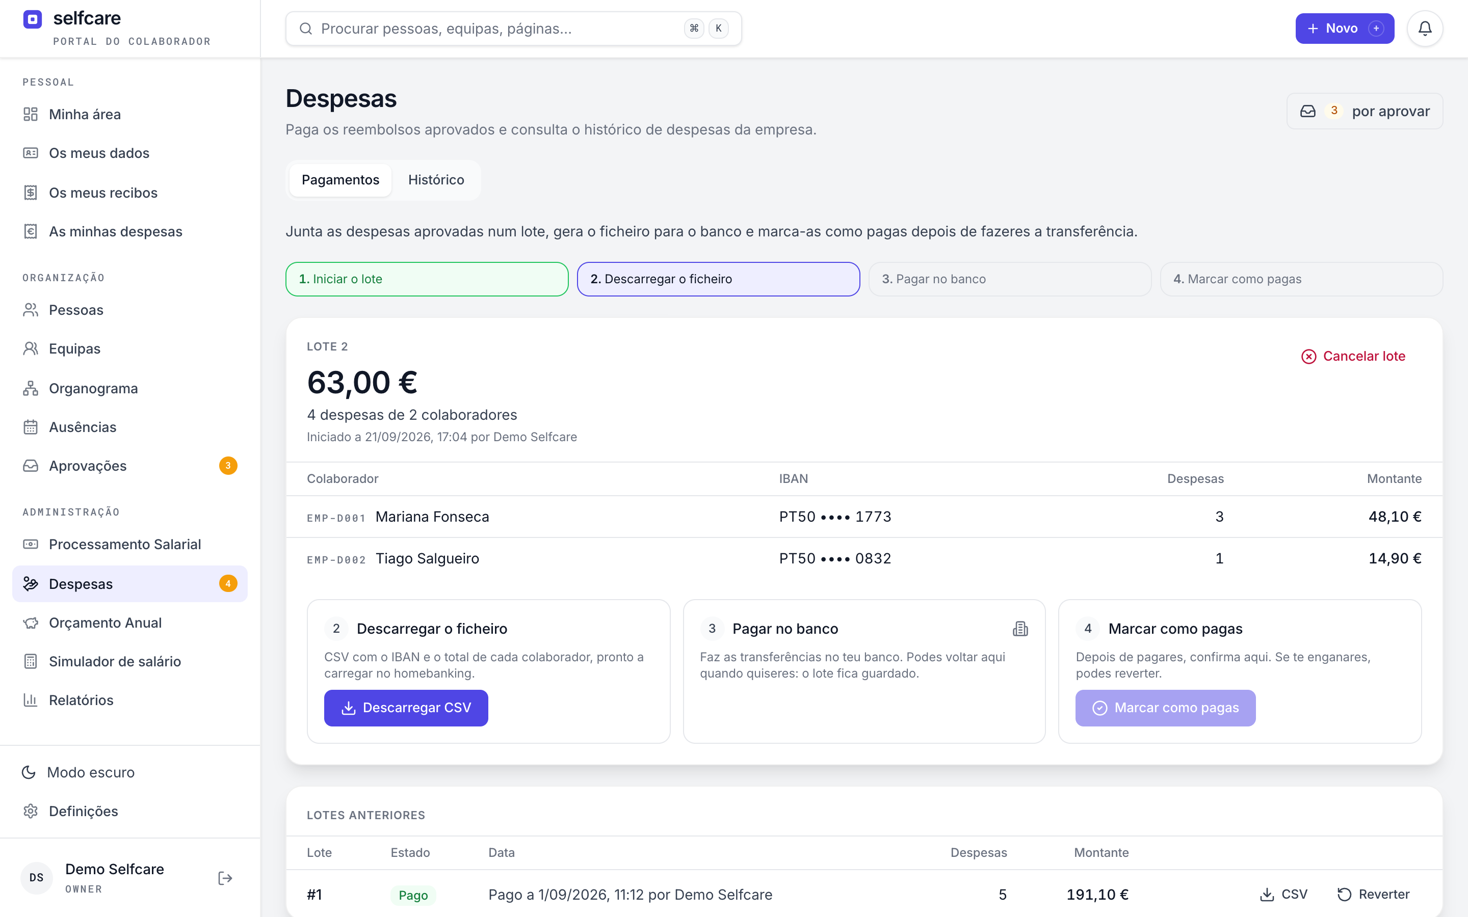This screenshot has height=917, width=1468.
Task: Click the Tiago Salgueiro row
Action: [864, 558]
